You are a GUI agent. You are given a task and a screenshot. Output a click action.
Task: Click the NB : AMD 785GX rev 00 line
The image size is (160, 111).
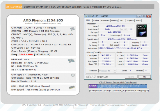[x=24, y=66]
